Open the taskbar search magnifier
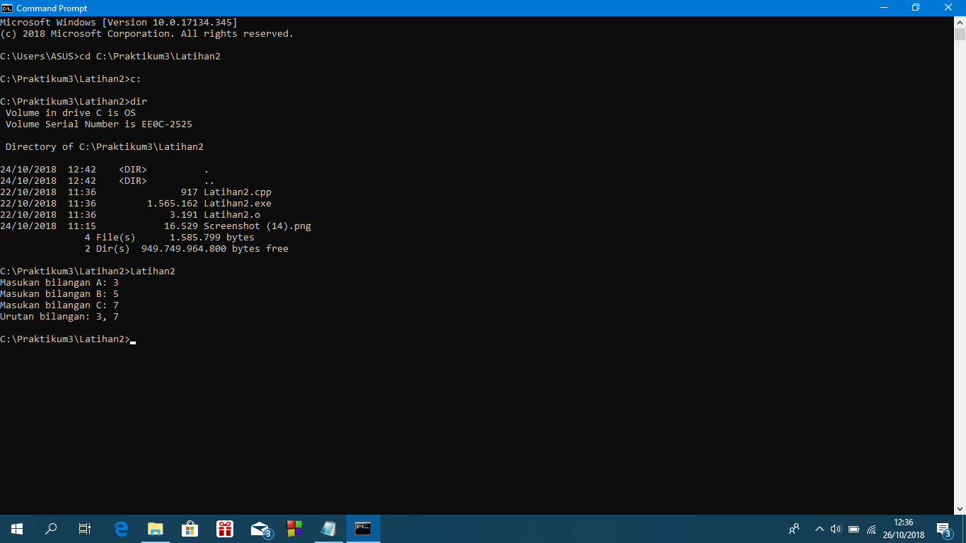 coord(51,529)
